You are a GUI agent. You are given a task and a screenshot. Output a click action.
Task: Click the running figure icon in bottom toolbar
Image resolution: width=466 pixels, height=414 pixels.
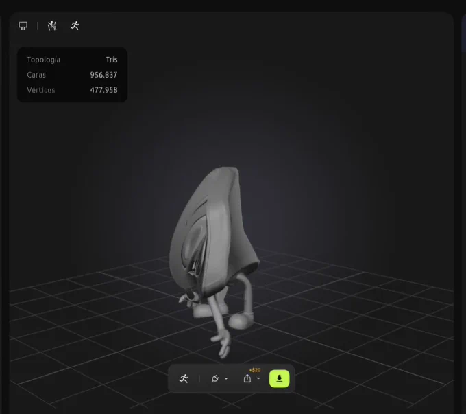pyautogui.click(x=184, y=378)
